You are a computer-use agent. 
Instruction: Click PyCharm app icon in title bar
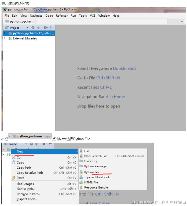[5, 9]
